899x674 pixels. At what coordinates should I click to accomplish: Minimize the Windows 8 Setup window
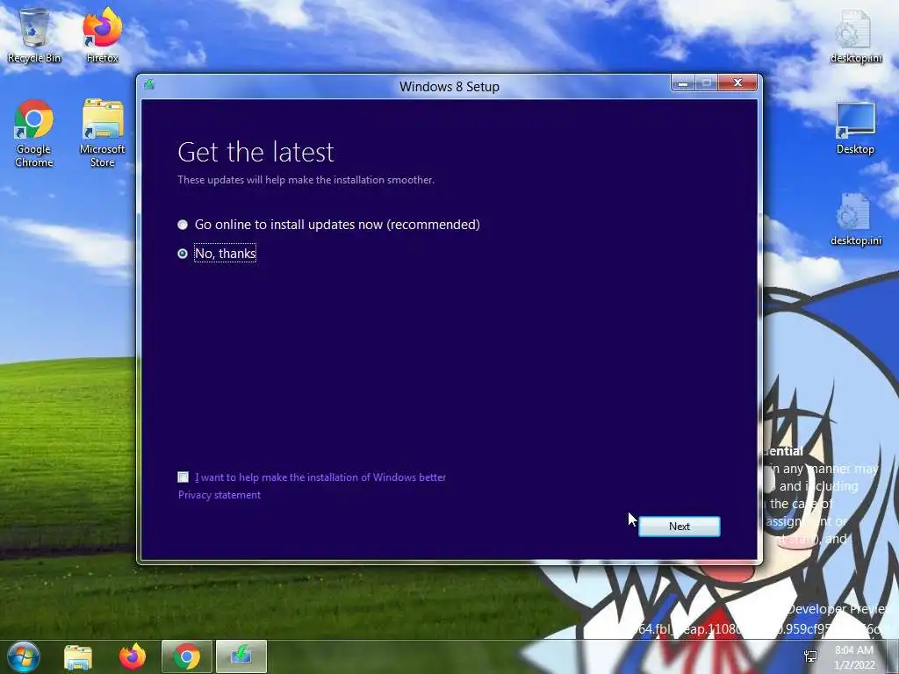click(x=683, y=83)
